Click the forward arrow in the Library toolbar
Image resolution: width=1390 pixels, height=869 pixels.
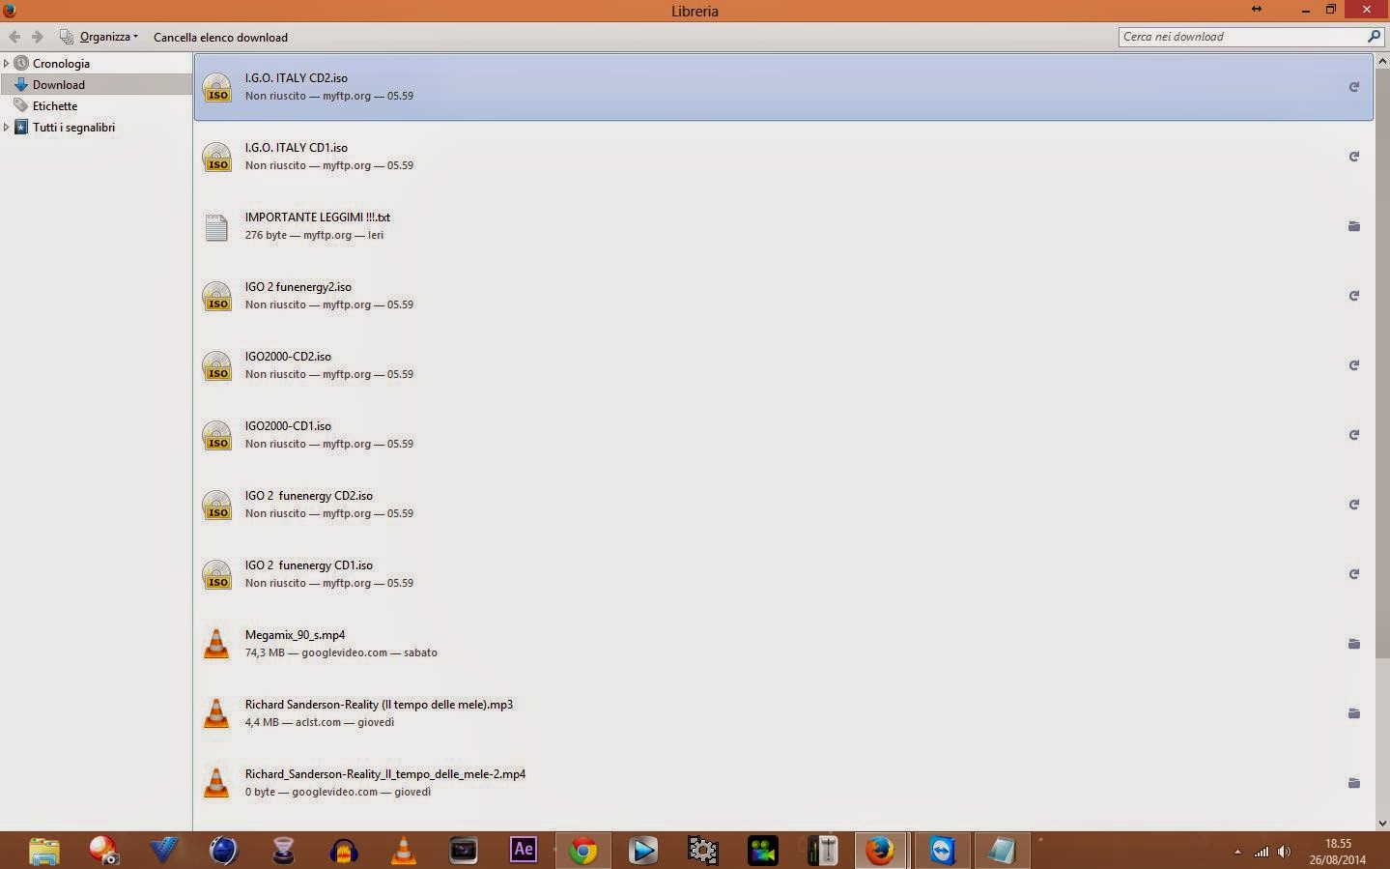tap(38, 37)
